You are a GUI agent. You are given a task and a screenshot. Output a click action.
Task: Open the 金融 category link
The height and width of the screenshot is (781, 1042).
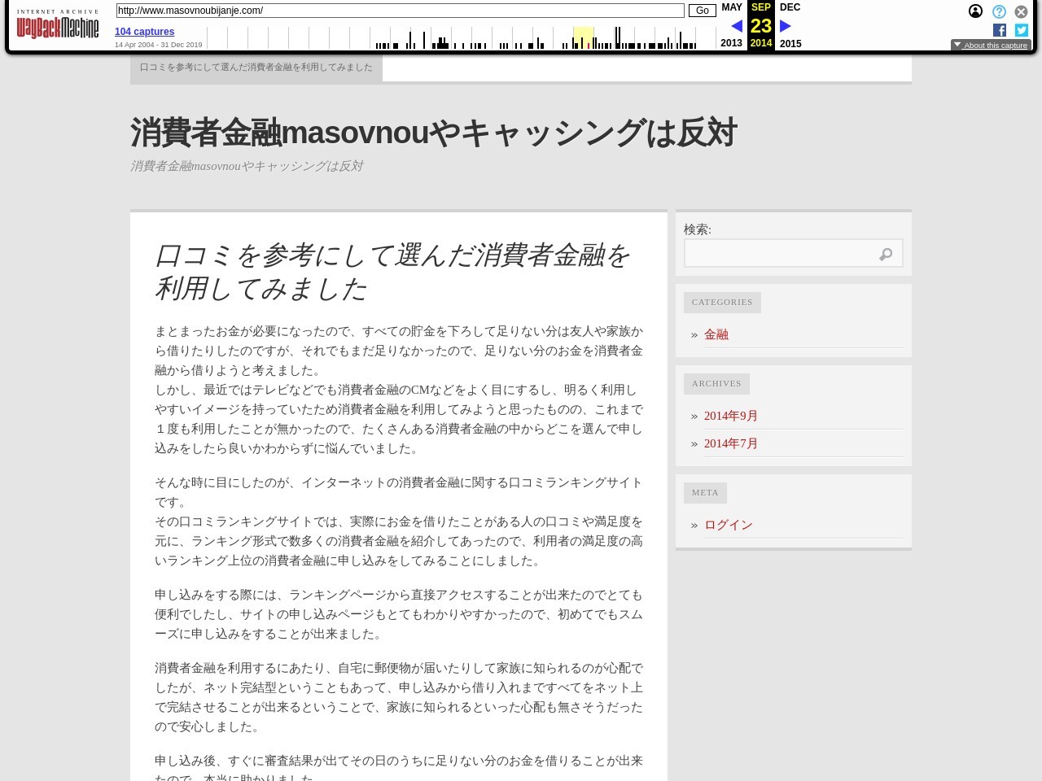tap(716, 334)
